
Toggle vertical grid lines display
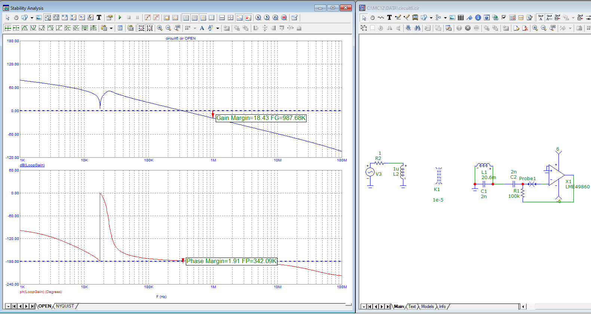186,18
